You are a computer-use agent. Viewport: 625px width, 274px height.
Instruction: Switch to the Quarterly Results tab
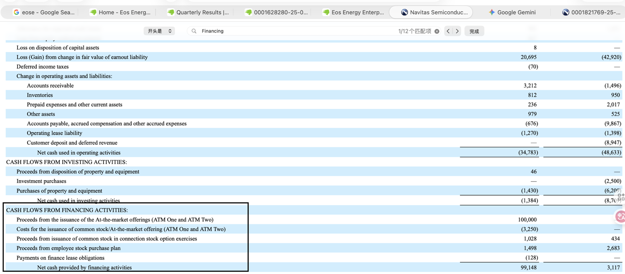[x=198, y=13]
